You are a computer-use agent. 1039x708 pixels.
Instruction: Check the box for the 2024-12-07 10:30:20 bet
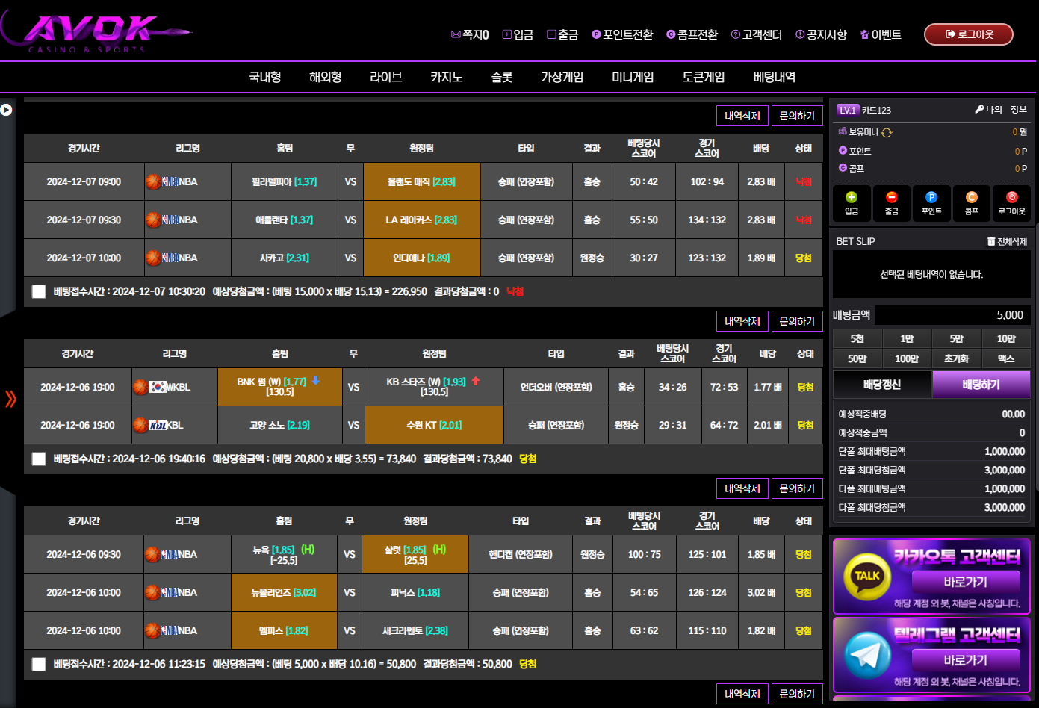[39, 292]
